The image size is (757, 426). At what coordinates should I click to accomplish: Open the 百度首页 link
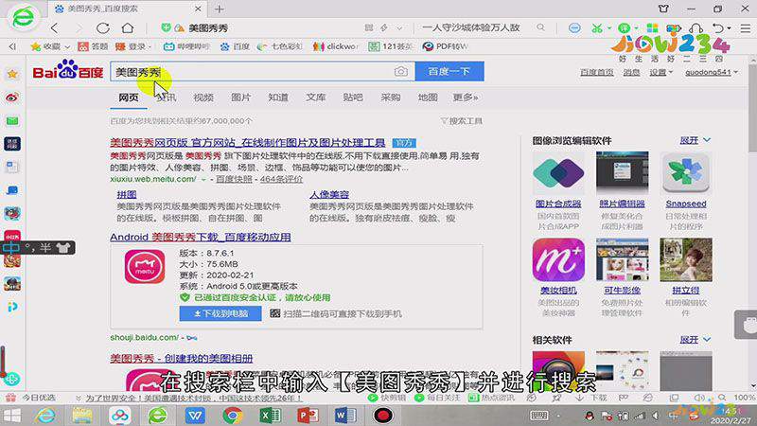[597, 72]
